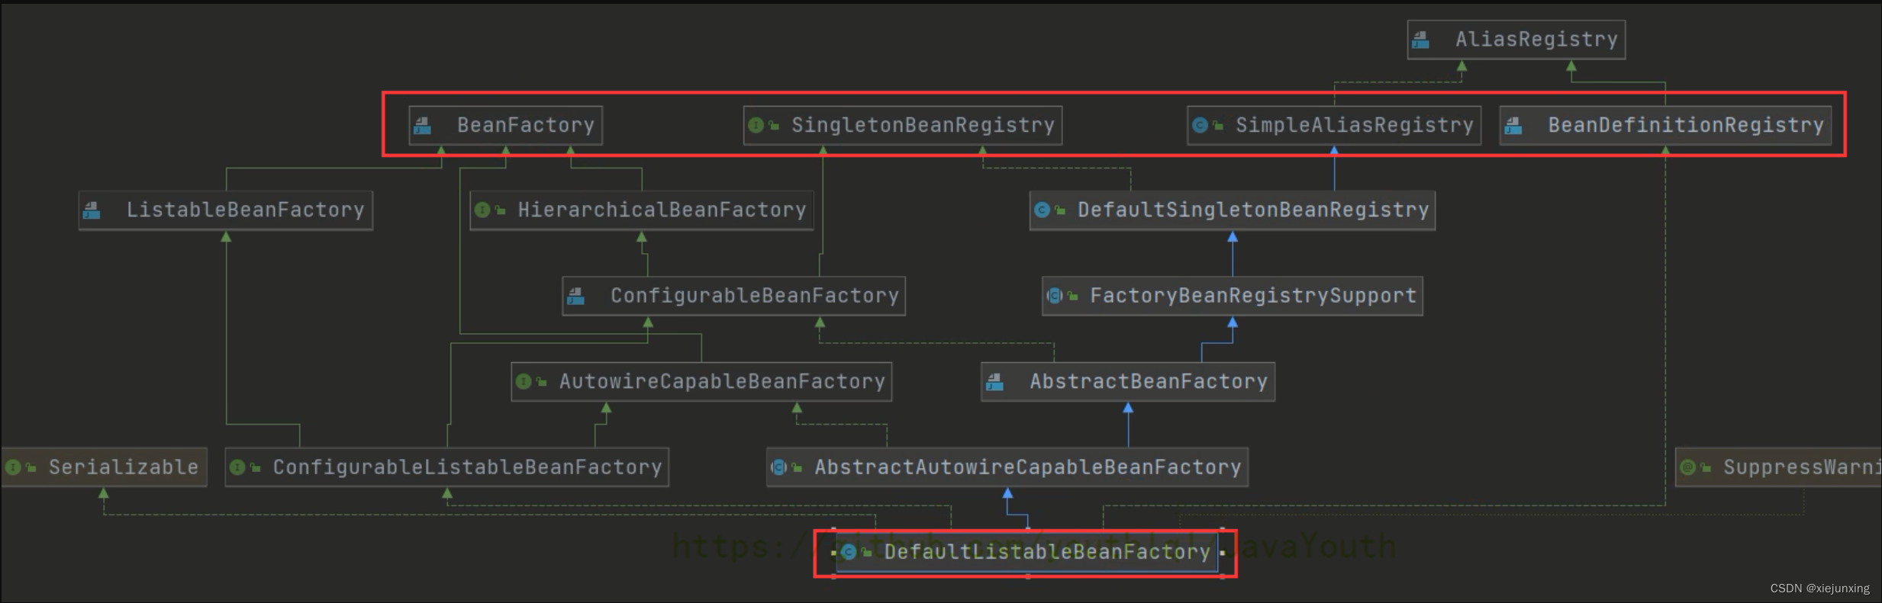Screen dimensions: 1882x603
Task: Click the SuppressWarnings annotation icon
Action: [x=1687, y=467]
